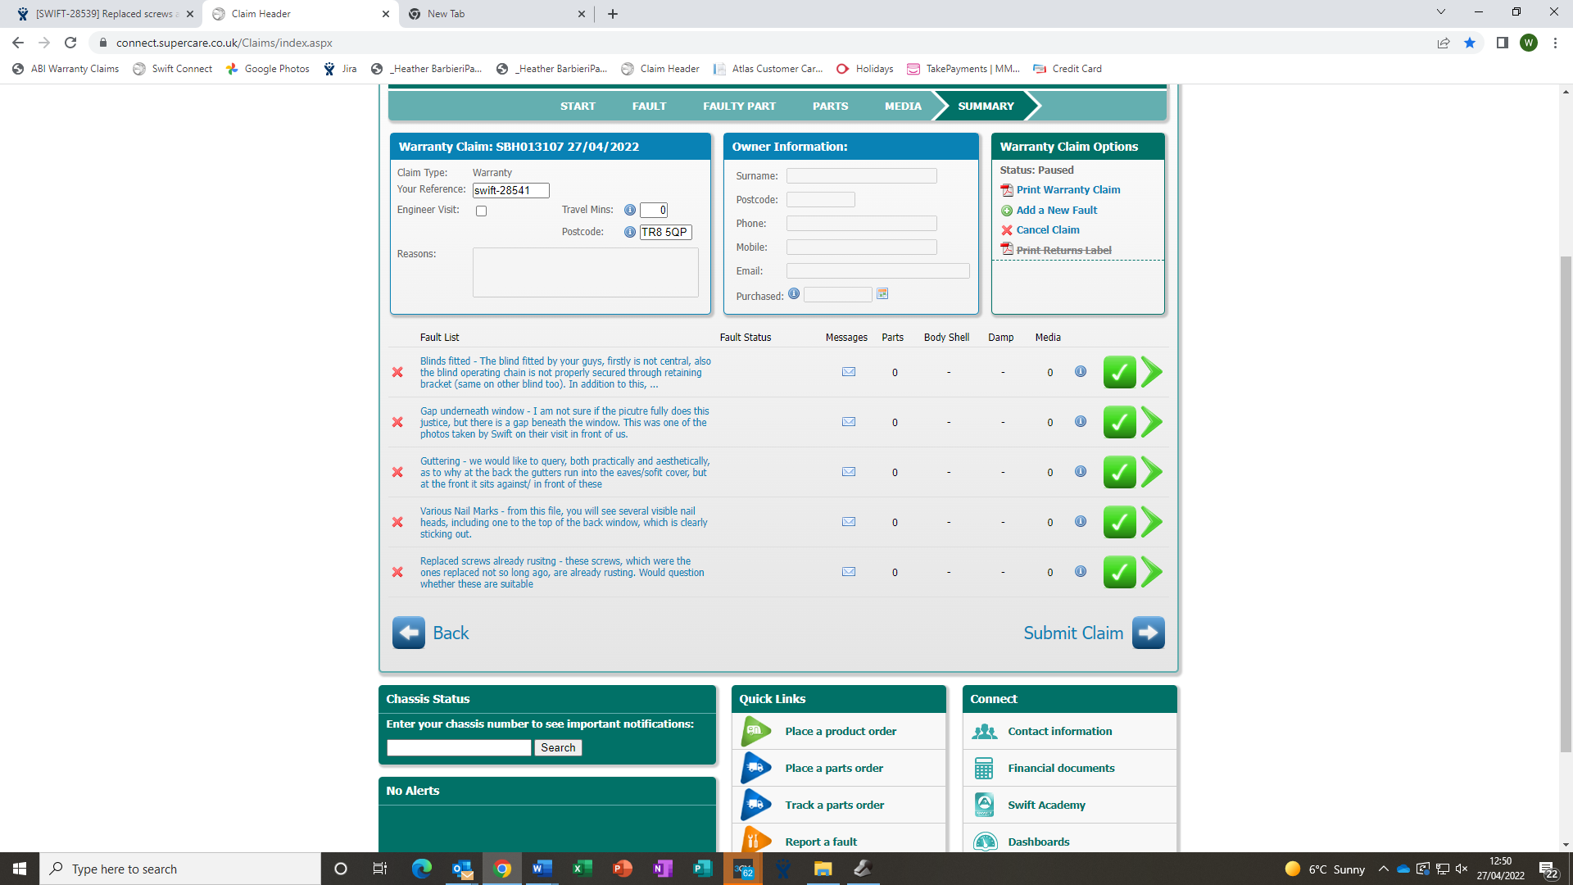Image resolution: width=1573 pixels, height=885 pixels.
Task: Delete the Blinds fitted fault with red X
Action: click(x=397, y=372)
